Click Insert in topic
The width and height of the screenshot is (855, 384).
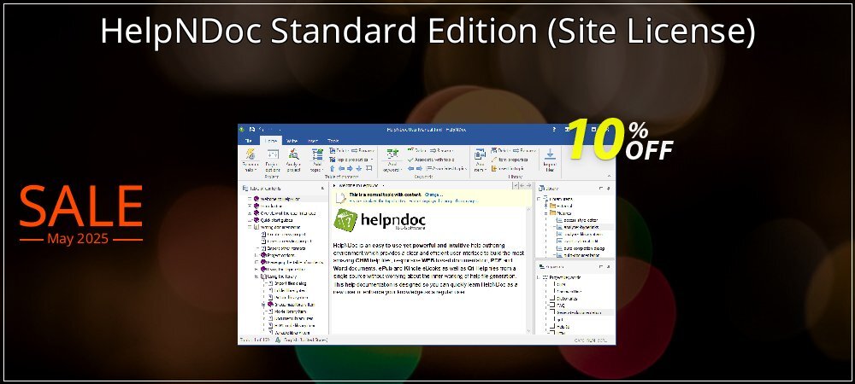tap(508, 169)
